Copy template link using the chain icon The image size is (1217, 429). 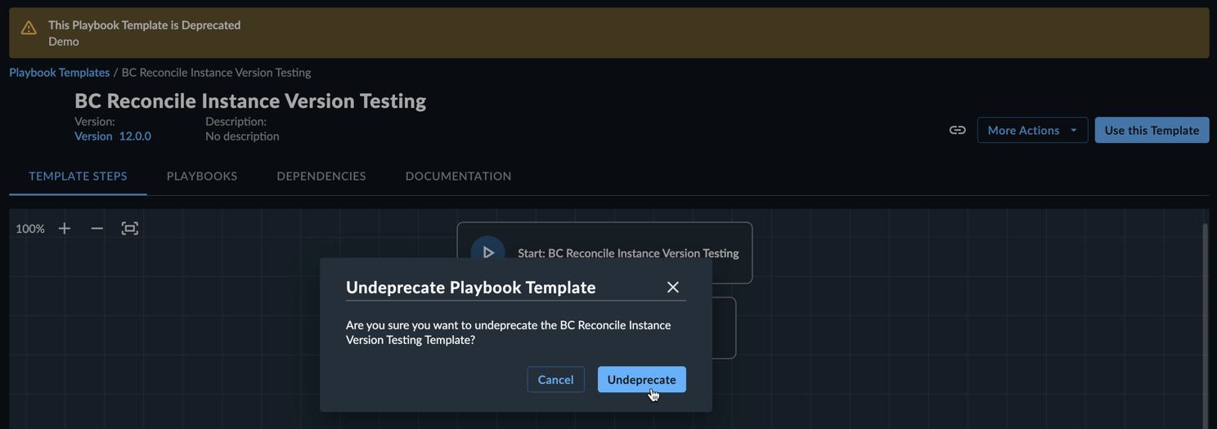click(957, 130)
